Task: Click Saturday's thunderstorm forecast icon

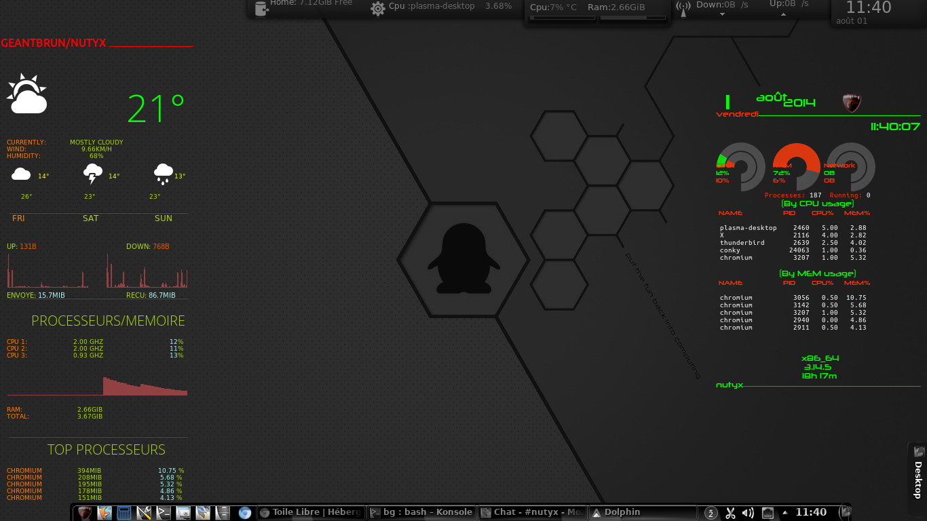Action: (92, 174)
